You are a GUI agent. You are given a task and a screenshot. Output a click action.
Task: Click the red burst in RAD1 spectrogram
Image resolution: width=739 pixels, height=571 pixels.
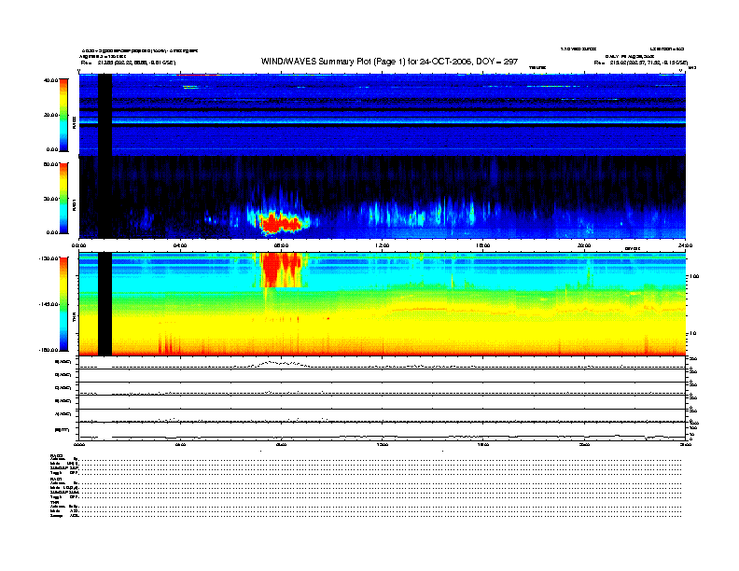coord(280,223)
